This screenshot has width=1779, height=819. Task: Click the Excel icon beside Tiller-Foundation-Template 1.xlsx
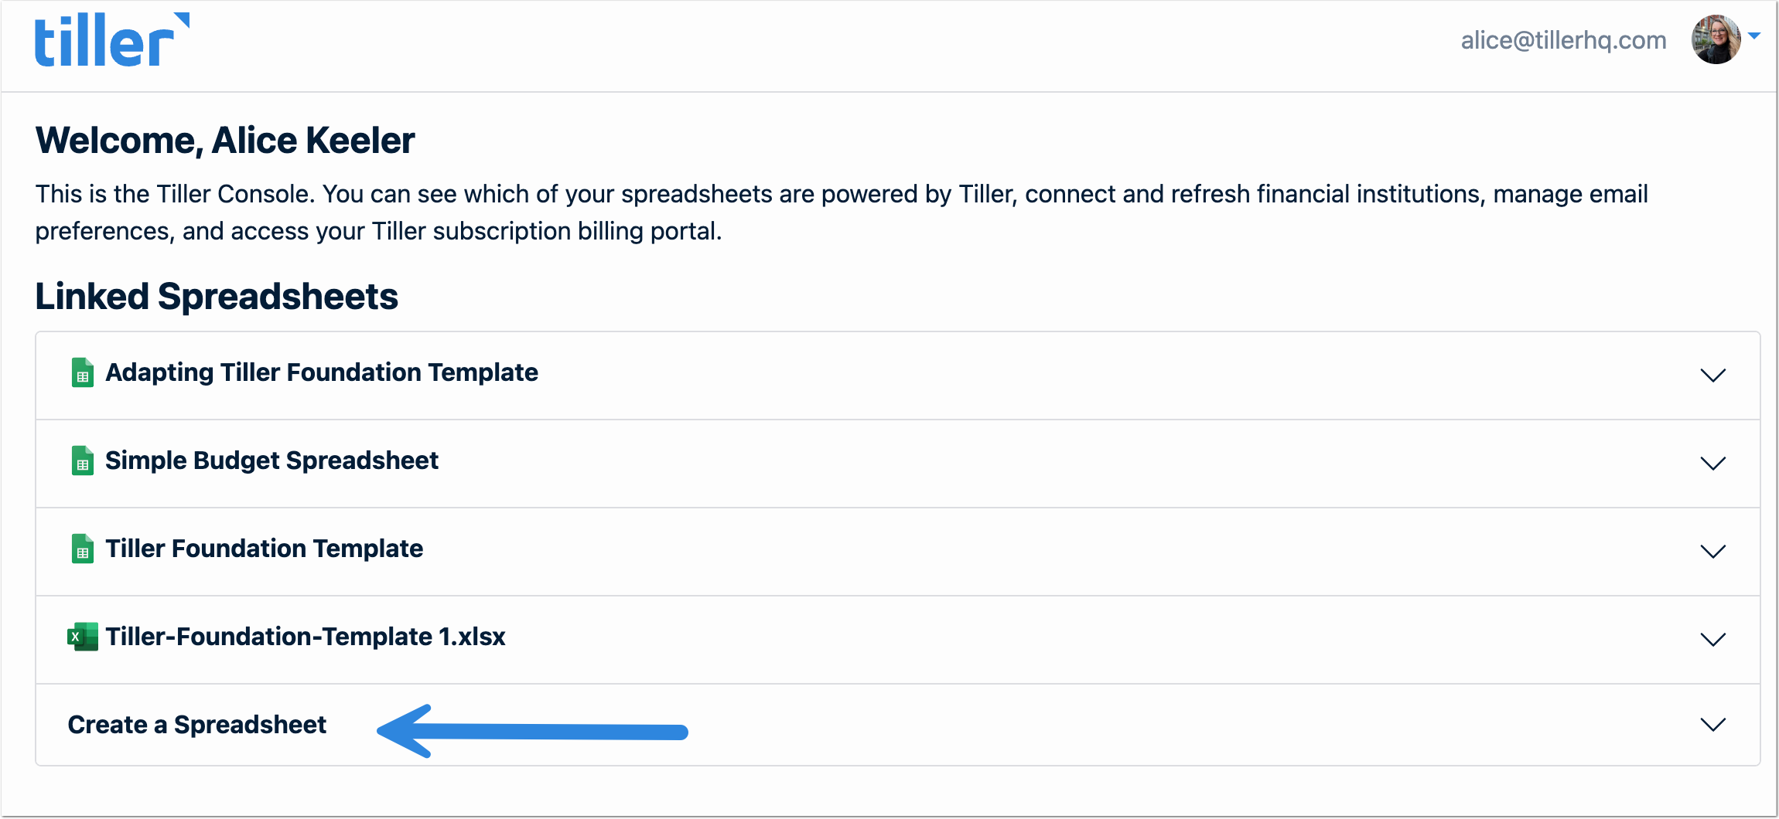click(x=83, y=637)
